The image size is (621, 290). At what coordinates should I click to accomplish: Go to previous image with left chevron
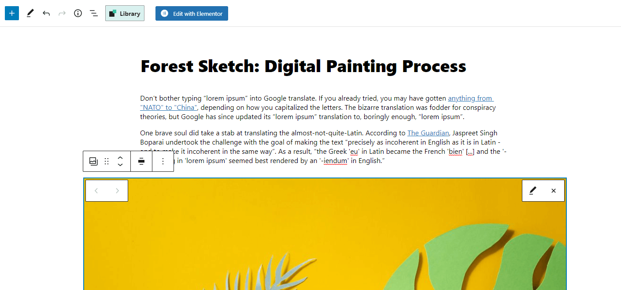point(96,191)
